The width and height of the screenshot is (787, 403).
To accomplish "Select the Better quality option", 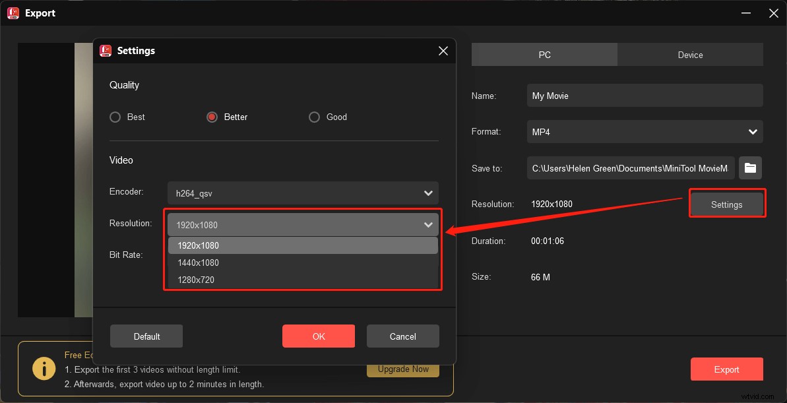I will [212, 117].
